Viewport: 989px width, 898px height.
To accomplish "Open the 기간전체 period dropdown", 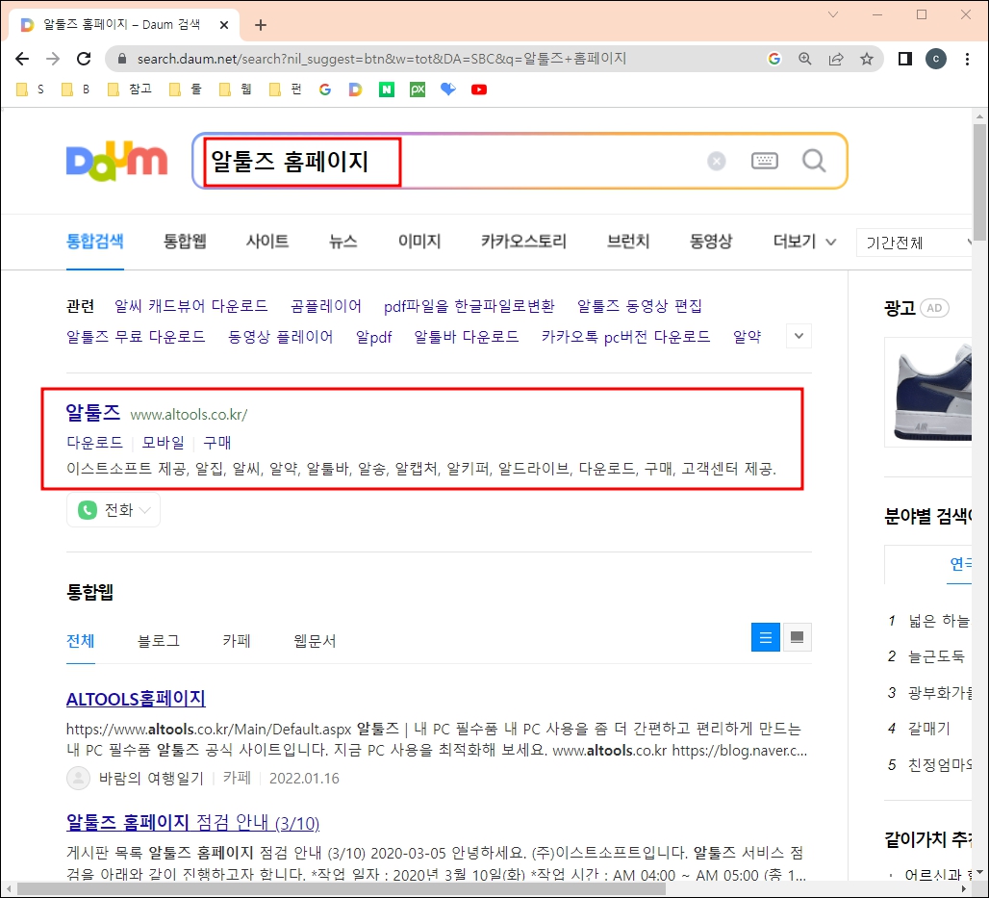I will (913, 242).
